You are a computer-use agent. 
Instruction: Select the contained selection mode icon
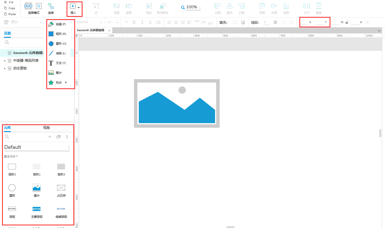pyautogui.click(x=39, y=6)
